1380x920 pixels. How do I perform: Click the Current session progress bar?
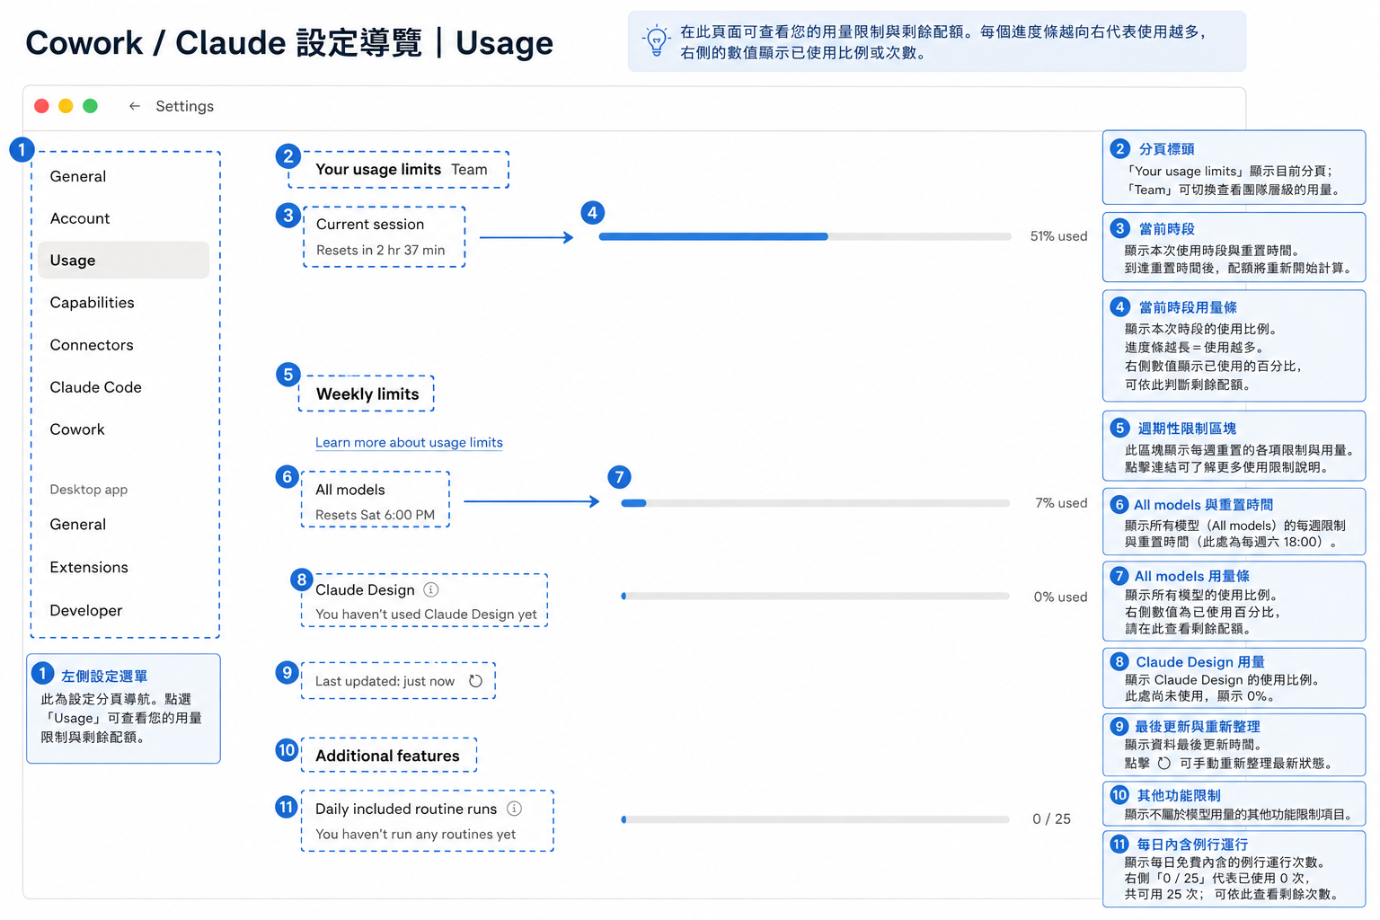pyautogui.click(x=805, y=236)
